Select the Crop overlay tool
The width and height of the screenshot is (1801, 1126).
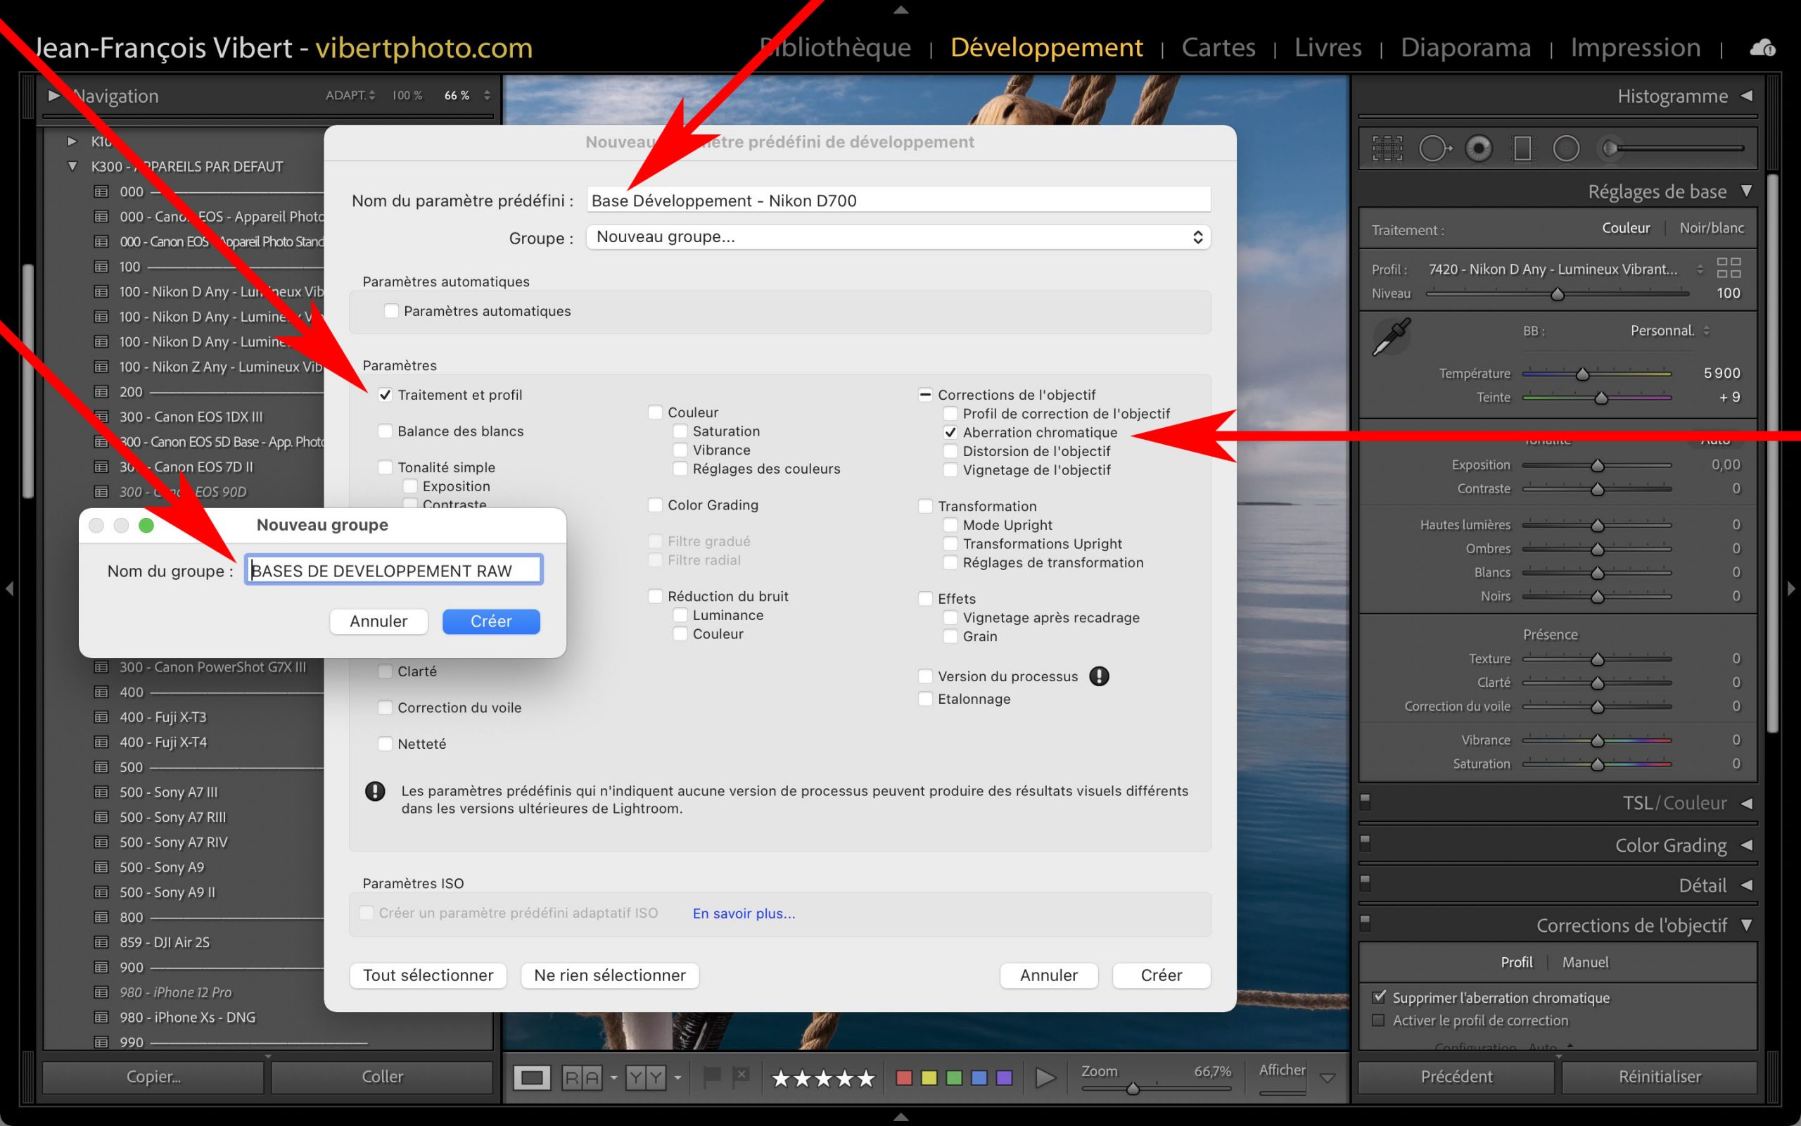pyautogui.click(x=1387, y=149)
